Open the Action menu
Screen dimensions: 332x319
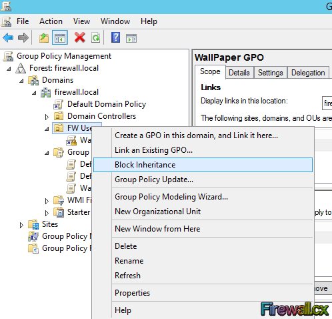click(x=51, y=21)
